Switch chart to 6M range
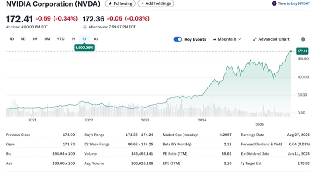316x173 pixels. pyautogui.click(x=47, y=39)
